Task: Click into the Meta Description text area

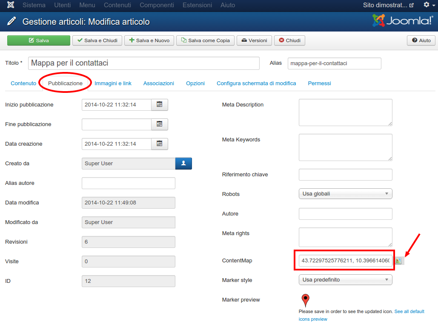Action: pyautogui.click(x=345, y=112)
